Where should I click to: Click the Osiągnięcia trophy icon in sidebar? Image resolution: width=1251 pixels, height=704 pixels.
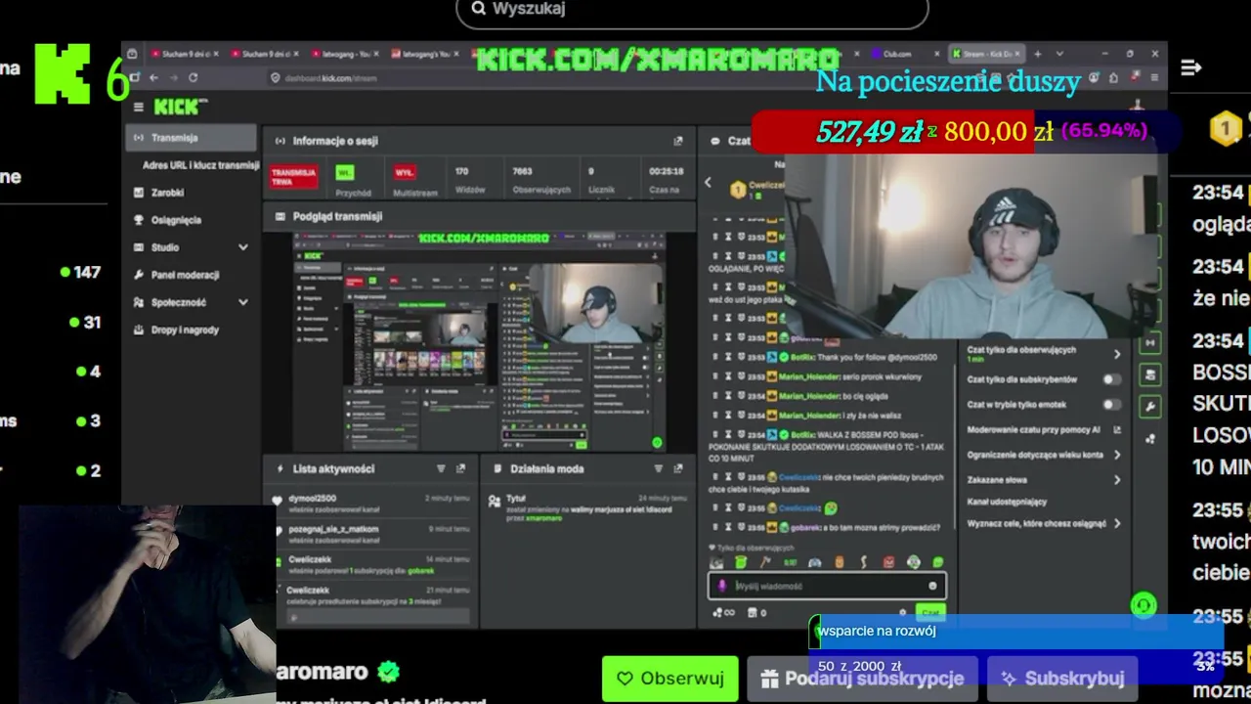point(139,220)
